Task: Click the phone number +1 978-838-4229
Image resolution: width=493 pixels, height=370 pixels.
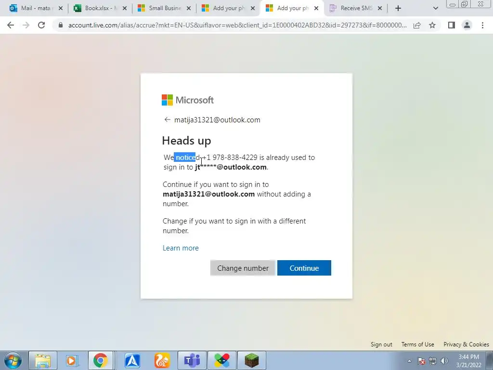Action: point(230,158)
